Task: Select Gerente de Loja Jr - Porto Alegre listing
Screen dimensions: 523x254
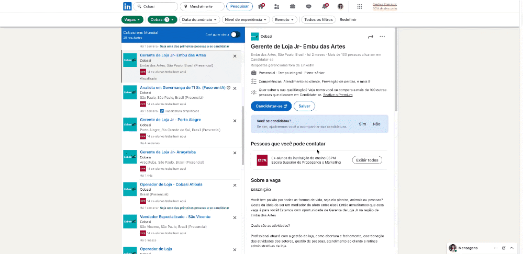Action: pyautogui.click(x=169, y=120)
